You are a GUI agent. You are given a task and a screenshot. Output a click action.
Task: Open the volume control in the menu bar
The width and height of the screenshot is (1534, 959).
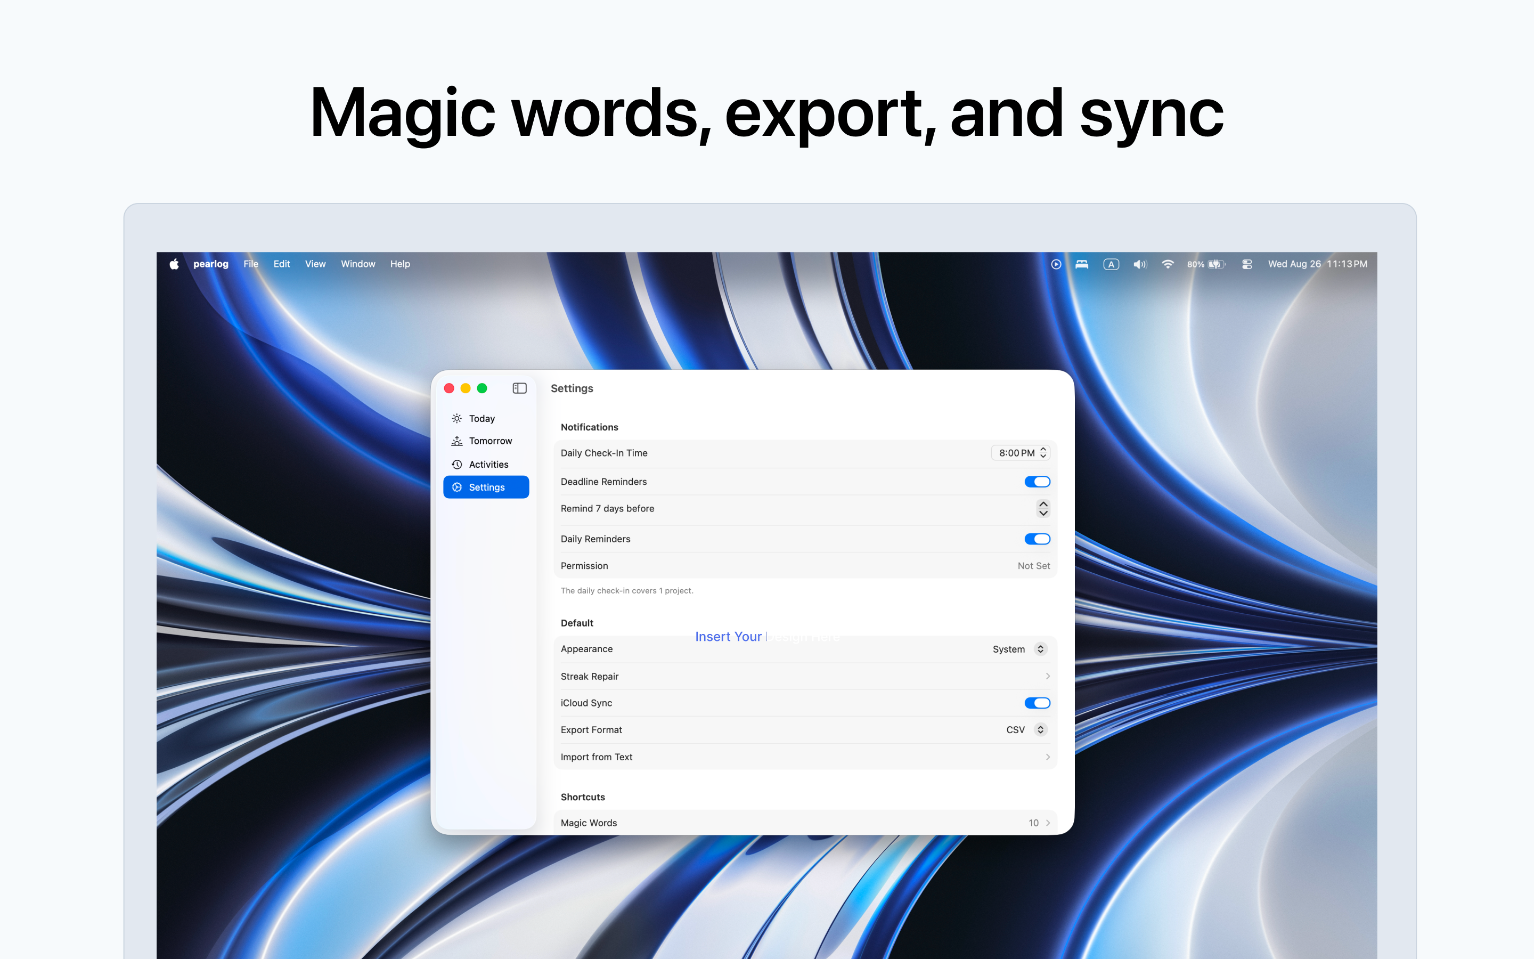[1140, 264]
